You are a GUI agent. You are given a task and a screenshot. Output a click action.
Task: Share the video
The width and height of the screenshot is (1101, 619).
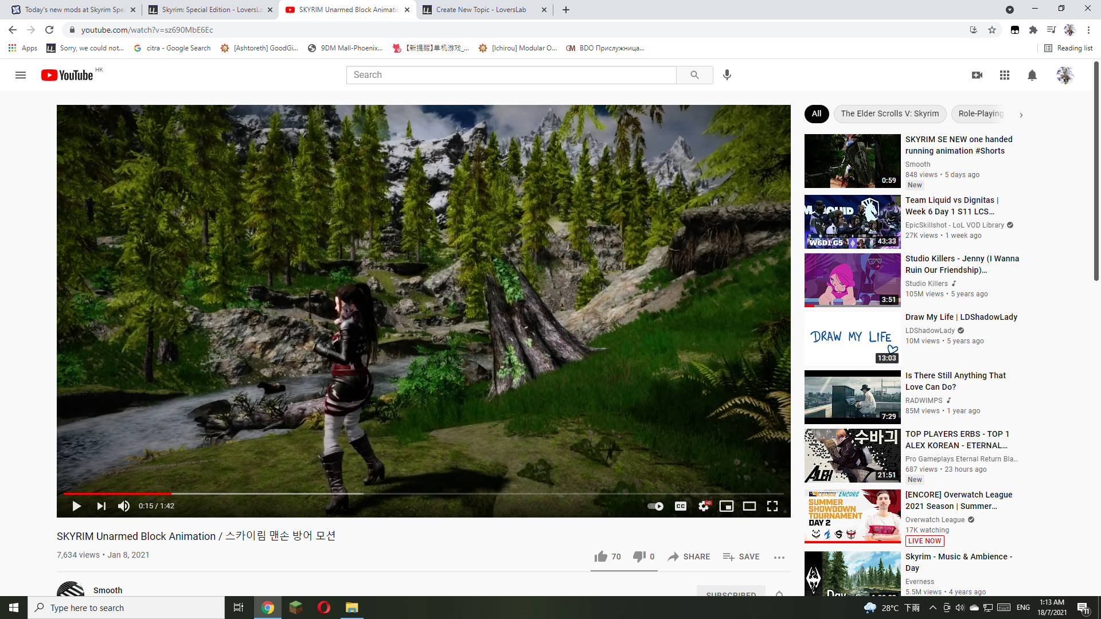(689, 557)
